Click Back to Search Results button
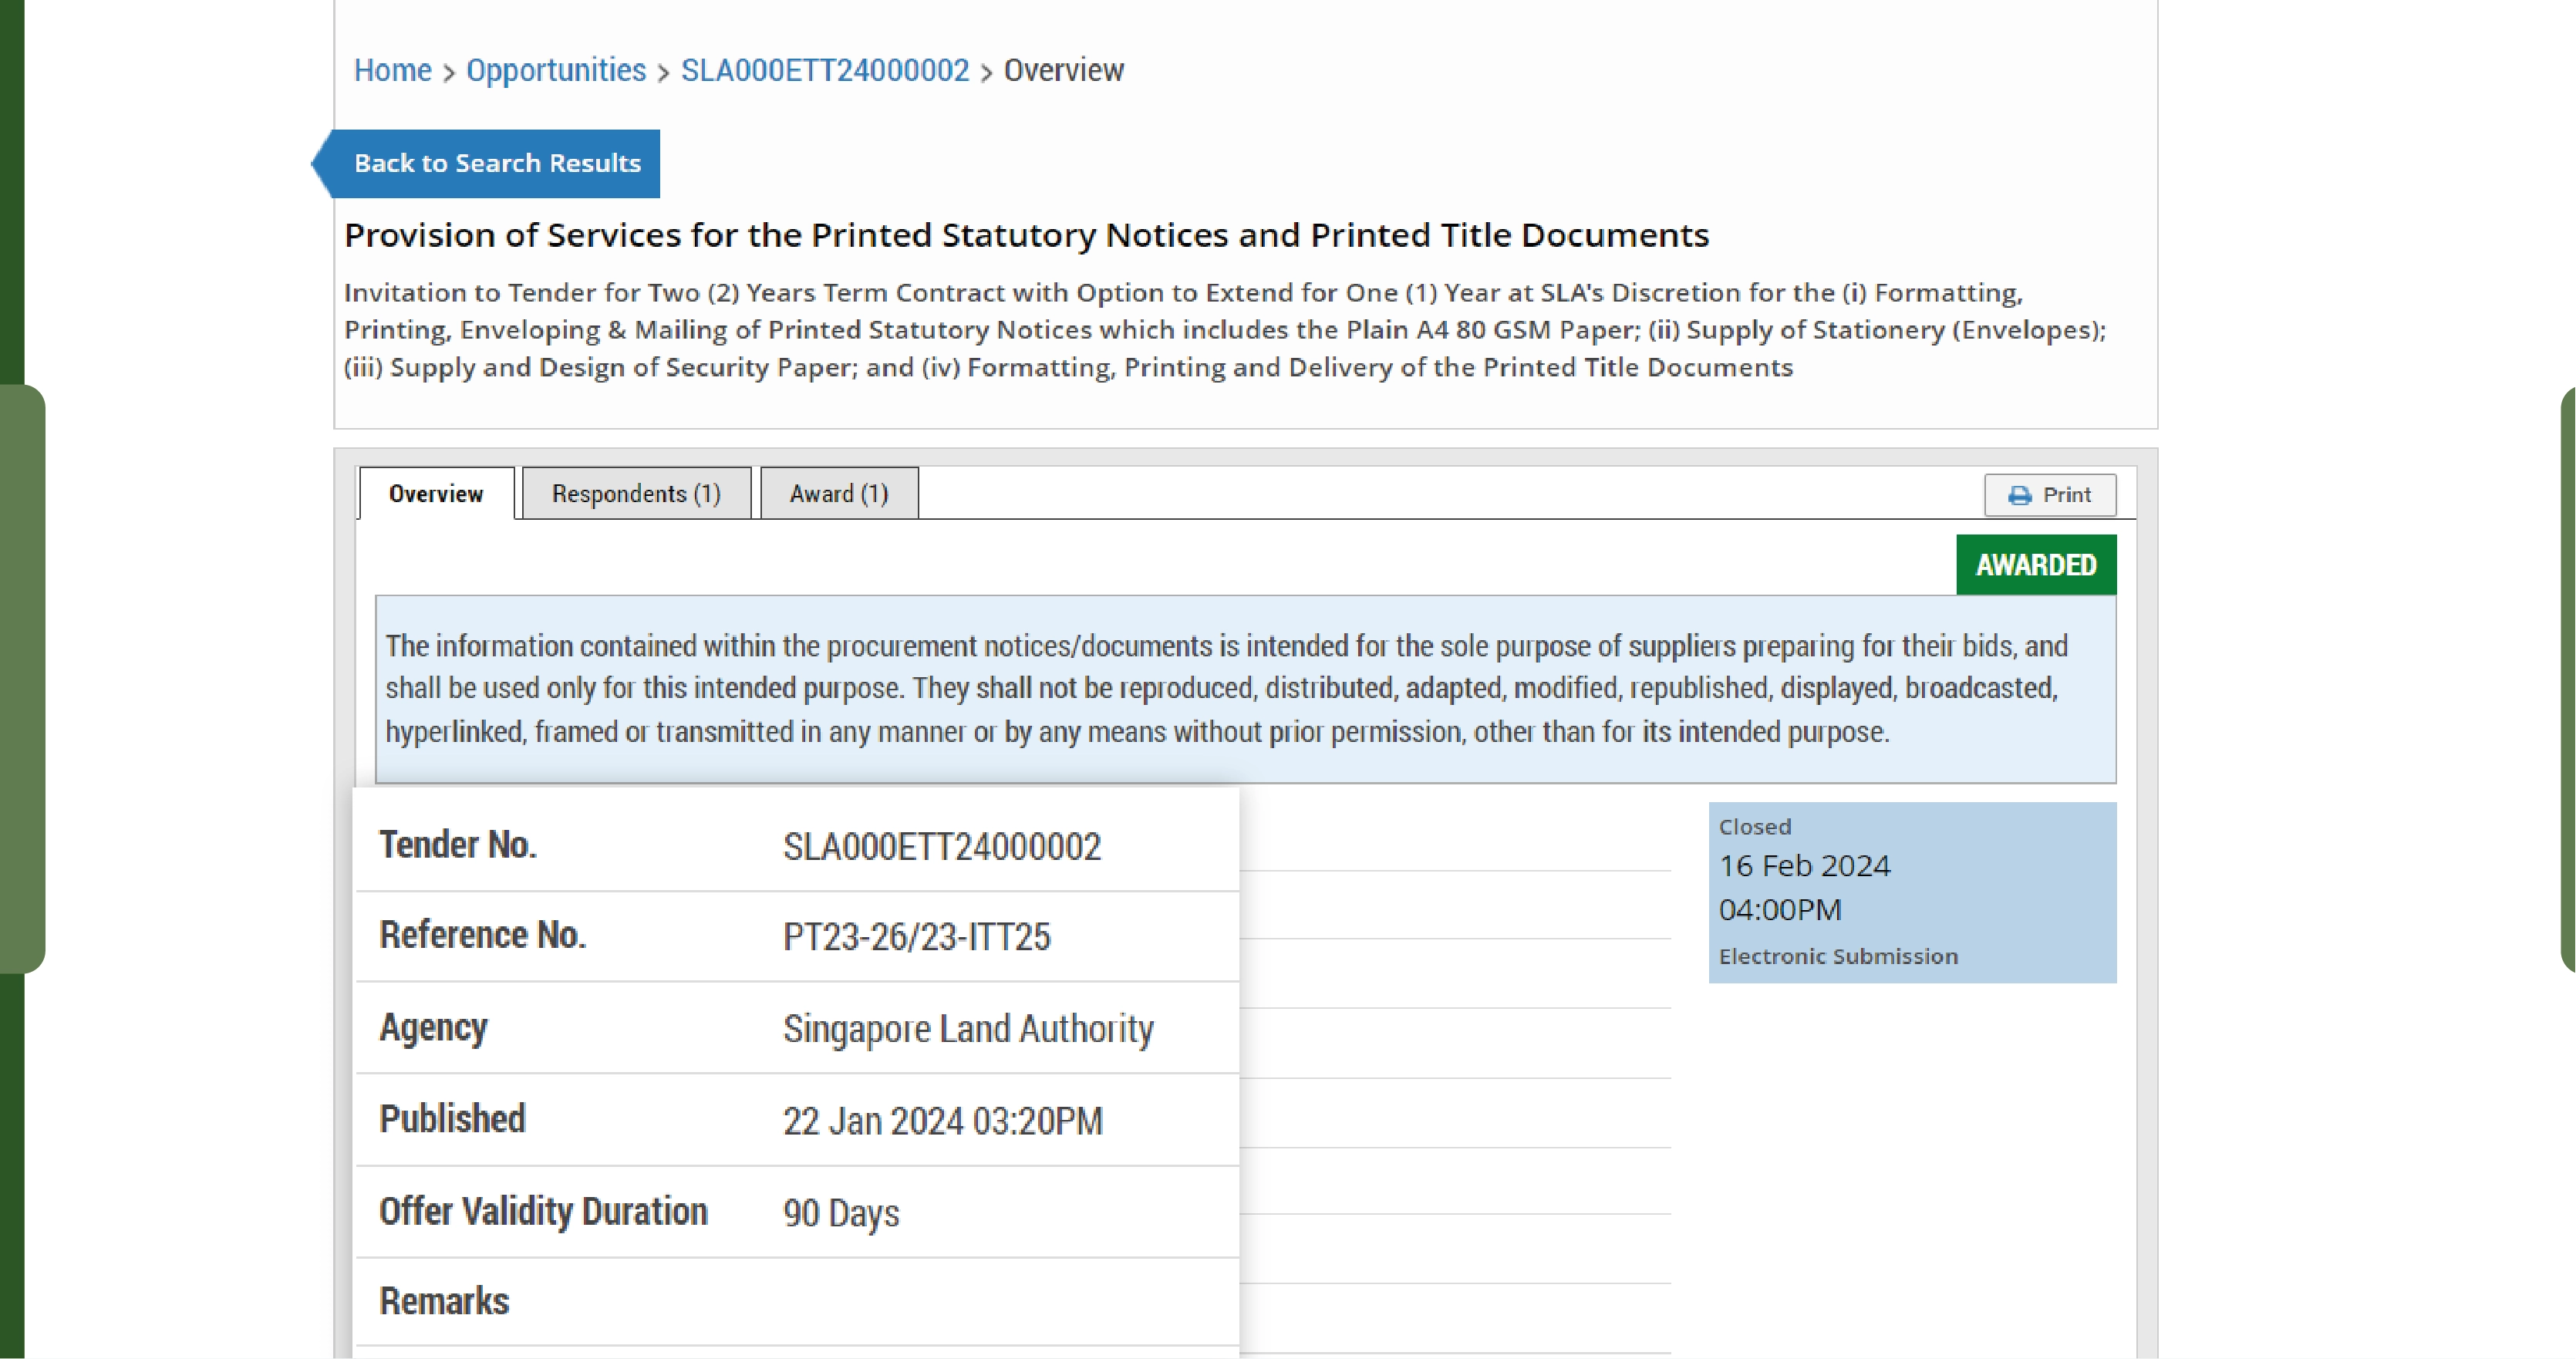 pos(494,162)
